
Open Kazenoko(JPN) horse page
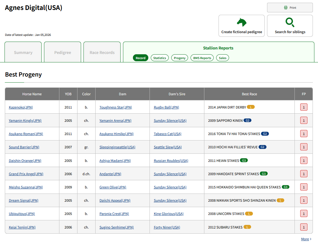(21, 107)
